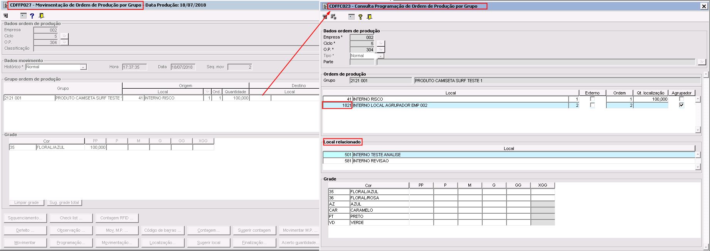Image resolution: width=710 pixels, height=251 pixels.
Task: Click the overlapping squares icon in CDFFC023 toolbar
Action: pos(333,17)
